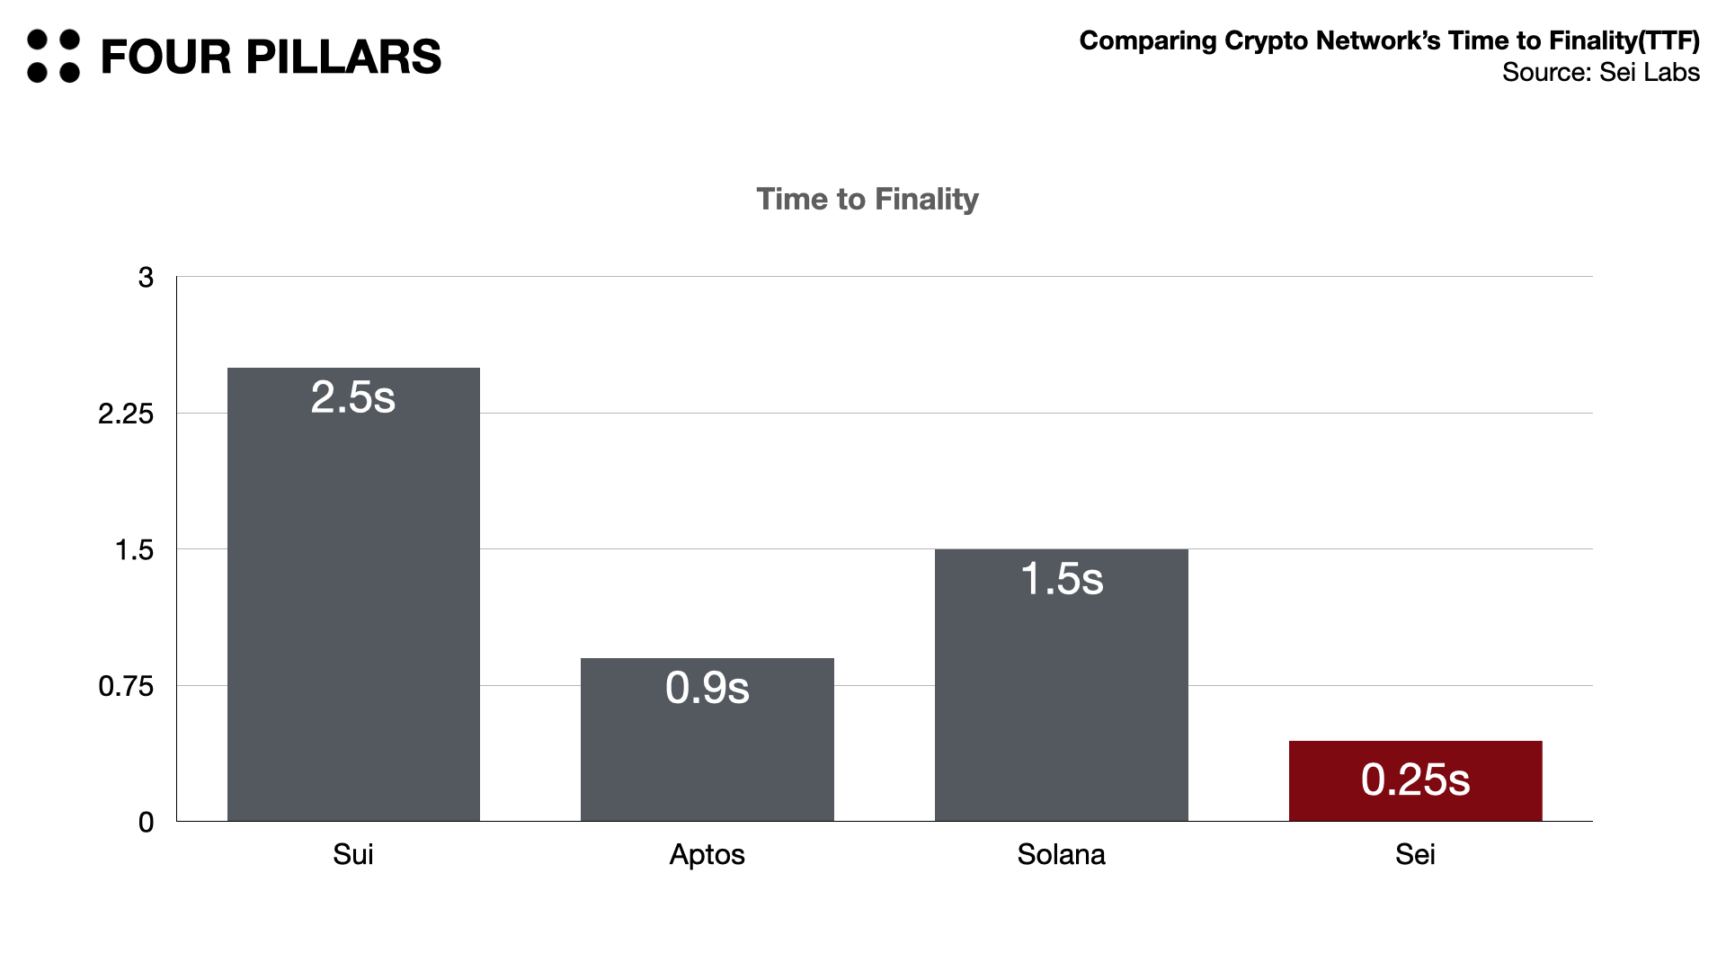This screenshot has height=971, width=1726.
Task: Click the 0.75 y-axis tick label
Action: 126,687
